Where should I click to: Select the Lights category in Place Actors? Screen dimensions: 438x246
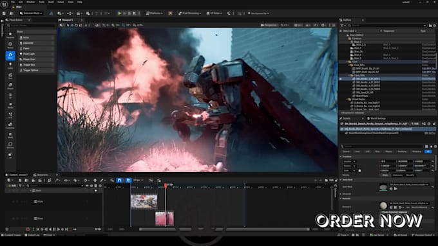pyautogui.click(x=10, y=66)
